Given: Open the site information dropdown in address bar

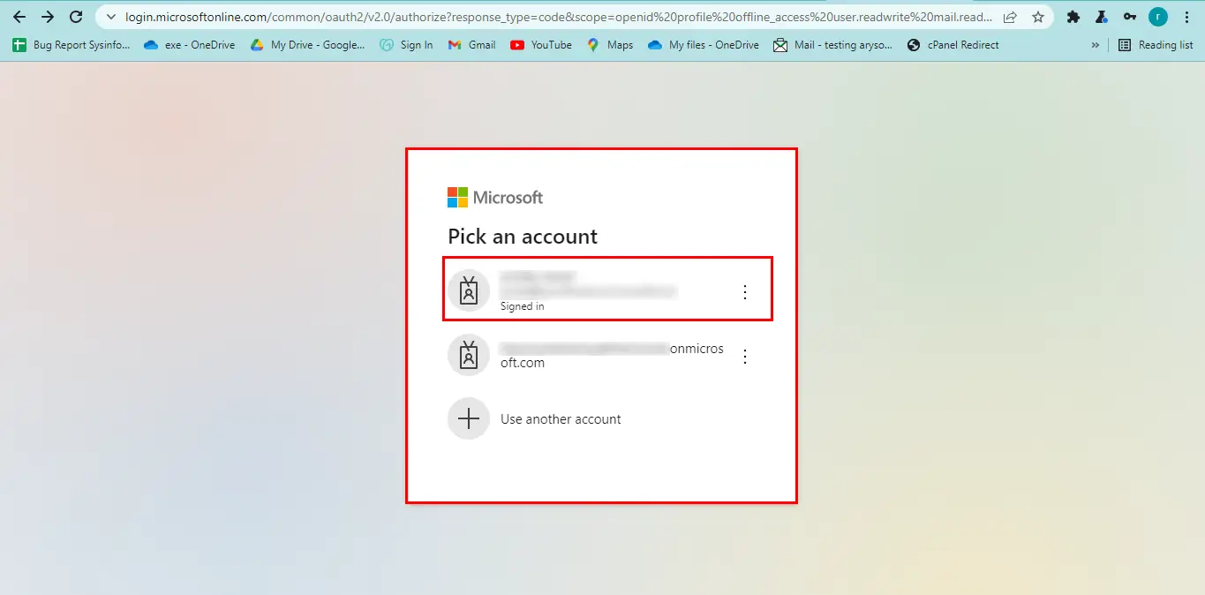Looking at the screenshot, I should tap(111, 17).
